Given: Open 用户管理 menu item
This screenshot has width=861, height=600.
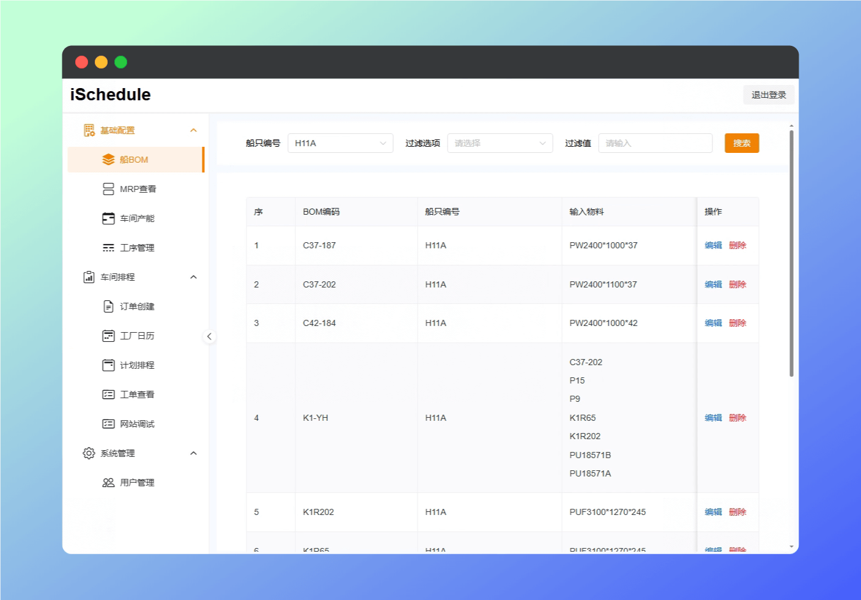Looking at the screenshot, I should coord(136,483).
